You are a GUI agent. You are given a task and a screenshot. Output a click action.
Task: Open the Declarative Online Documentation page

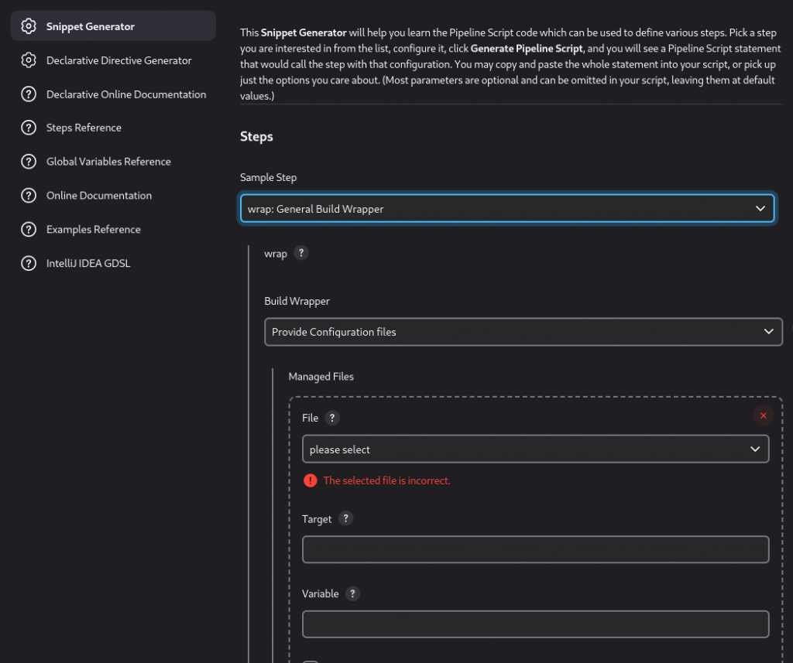tap(126, 94)
